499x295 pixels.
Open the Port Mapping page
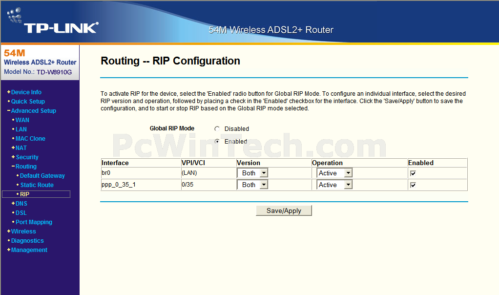pos(34,222)
